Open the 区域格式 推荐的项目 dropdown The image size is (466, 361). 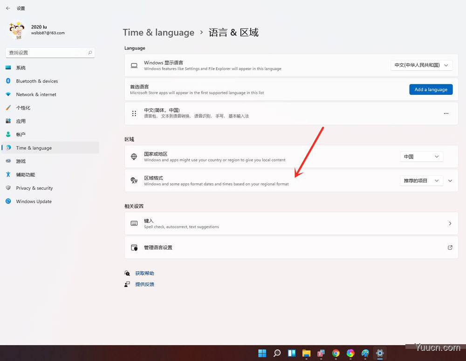[x=421, y=181]
